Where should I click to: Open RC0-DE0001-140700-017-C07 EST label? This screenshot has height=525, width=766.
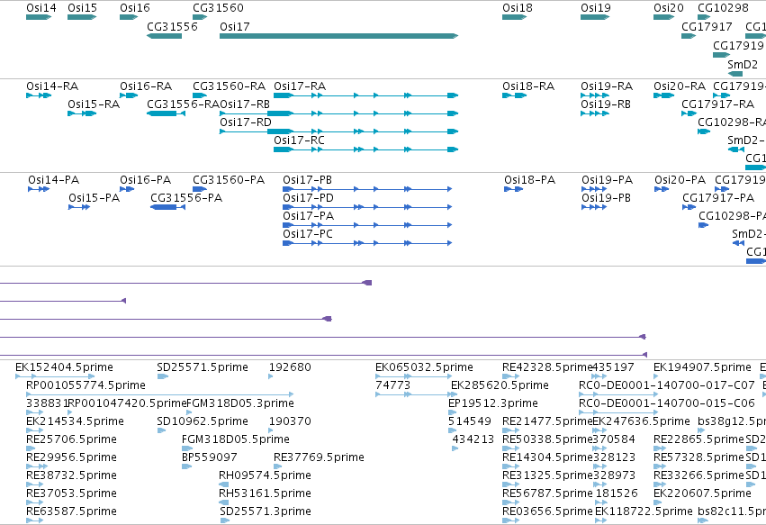pos(667,385)
